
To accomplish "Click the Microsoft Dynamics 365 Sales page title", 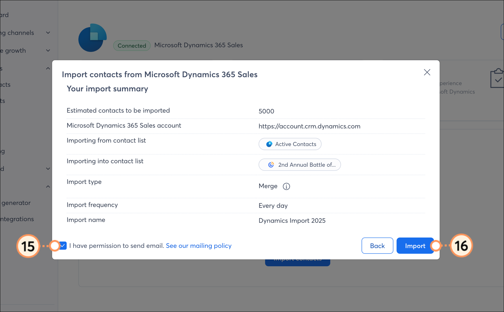I will coord(198,45).
